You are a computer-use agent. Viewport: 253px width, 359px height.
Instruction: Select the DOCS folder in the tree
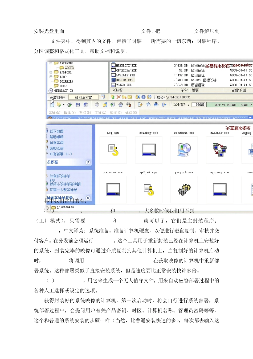coord(60,86)
